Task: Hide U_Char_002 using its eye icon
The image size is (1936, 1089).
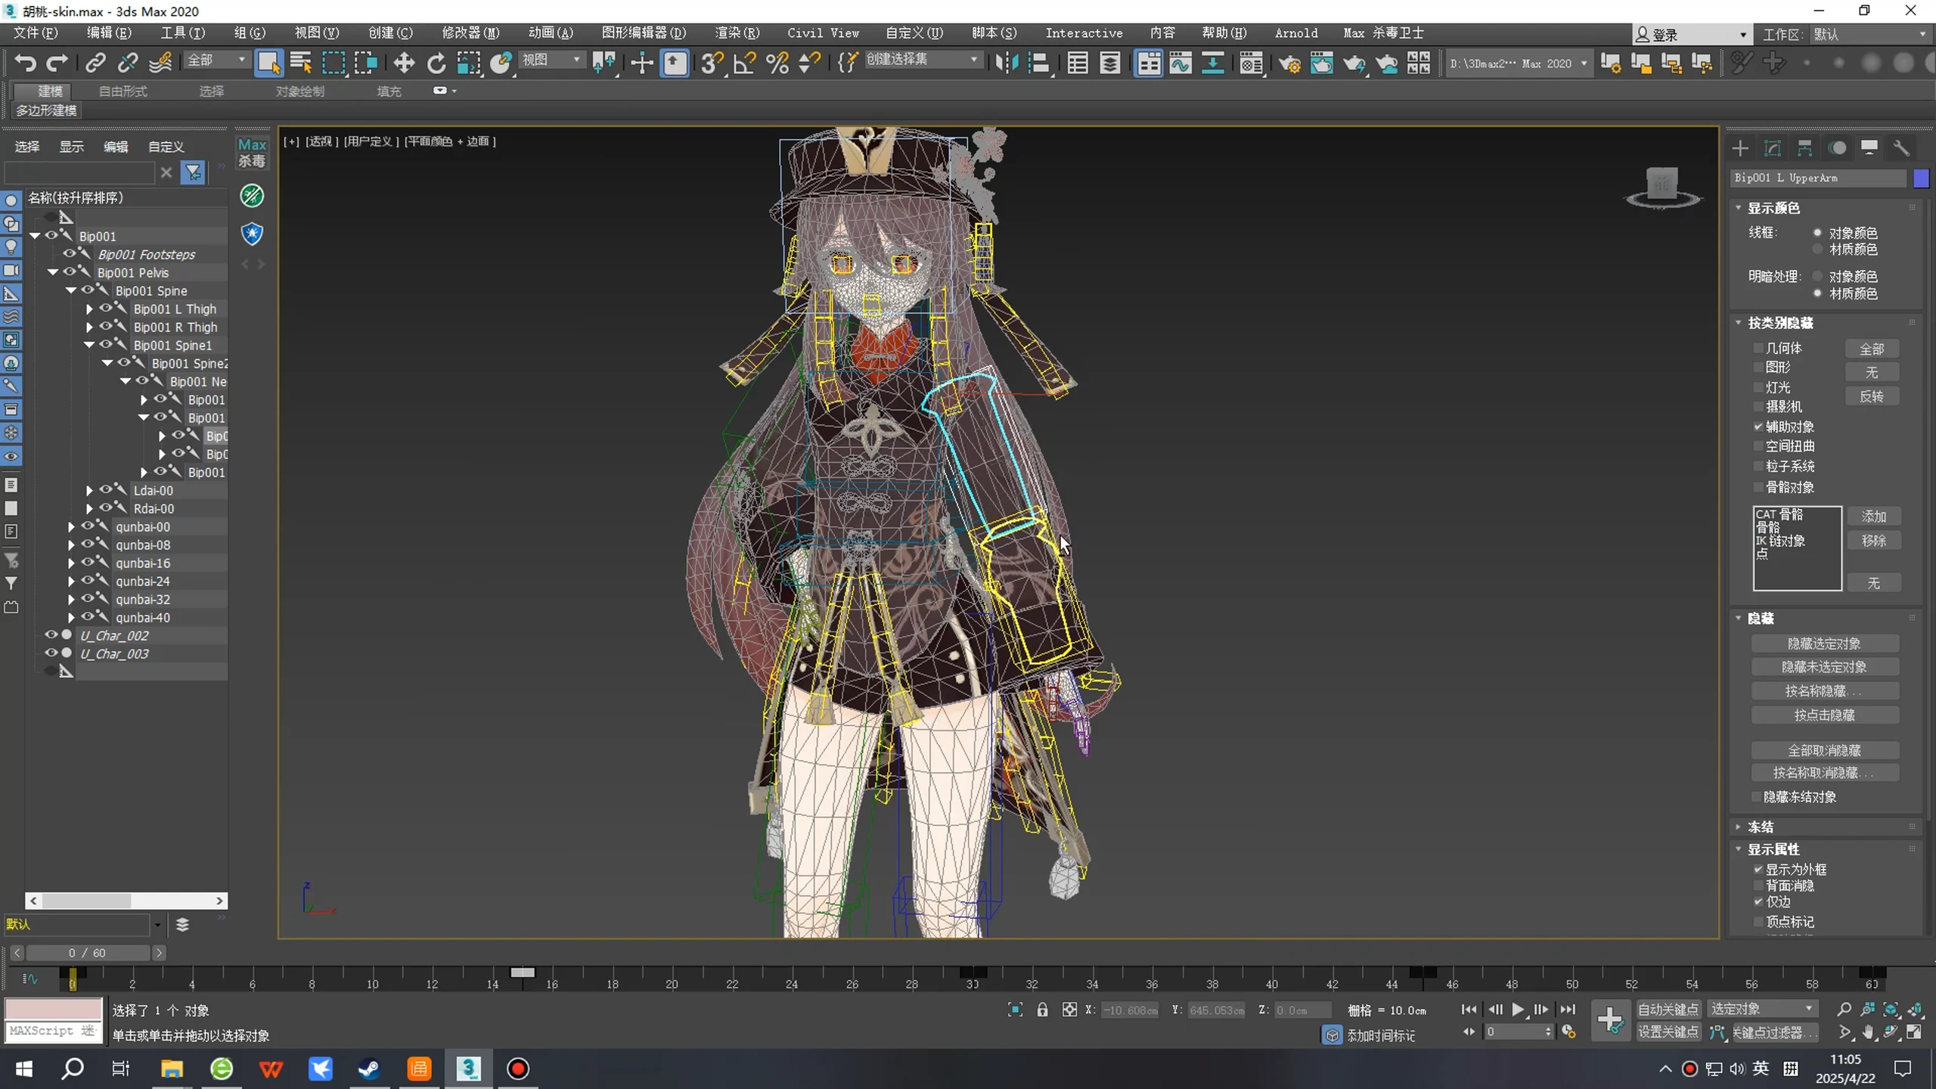Action: [51, 635]
